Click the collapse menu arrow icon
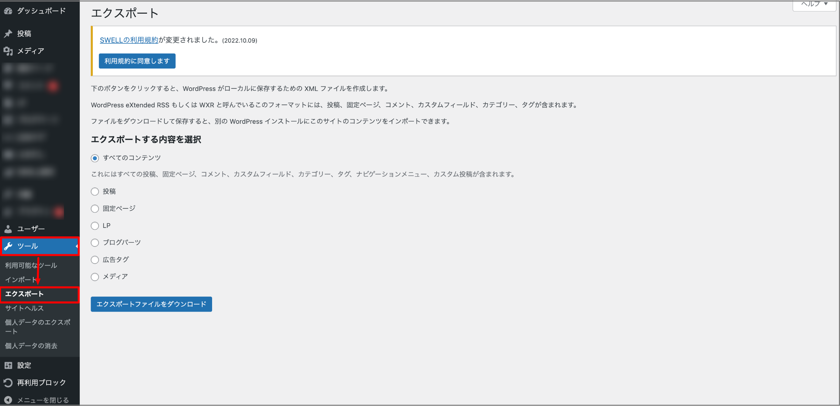 [x=8, y=400]
